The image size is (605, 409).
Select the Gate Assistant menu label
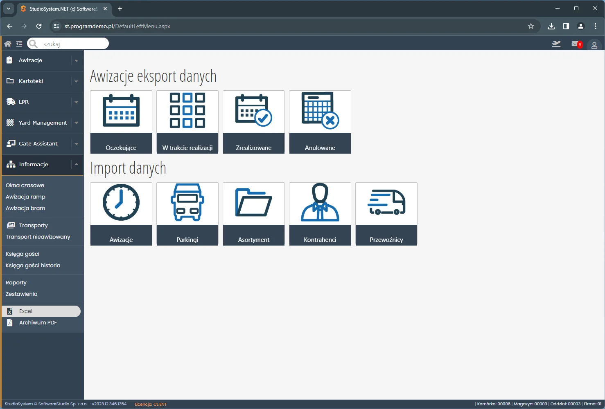click(38, 143)
